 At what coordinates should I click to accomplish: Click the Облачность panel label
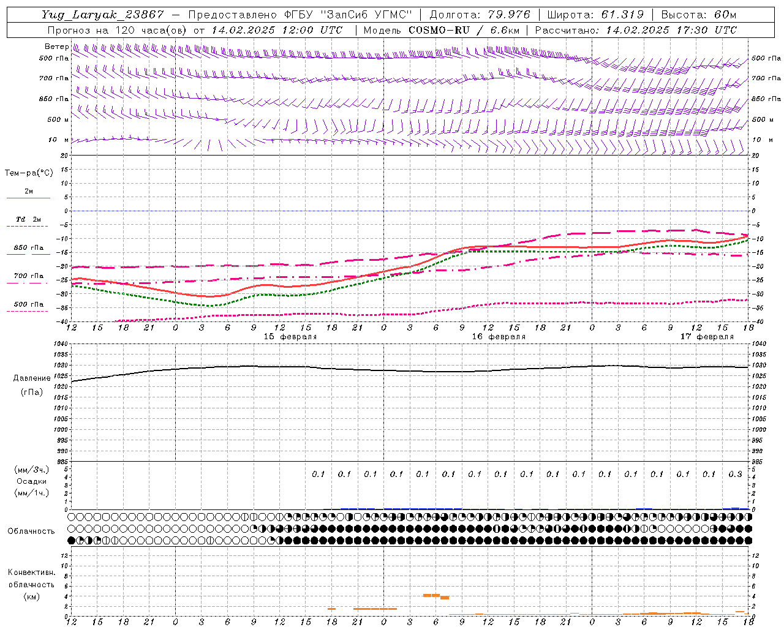31,531
